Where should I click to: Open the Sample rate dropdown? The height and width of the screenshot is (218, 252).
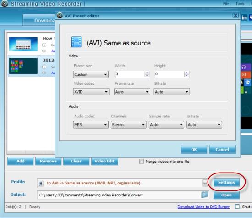pyautogui.click(x=166, y=125)
